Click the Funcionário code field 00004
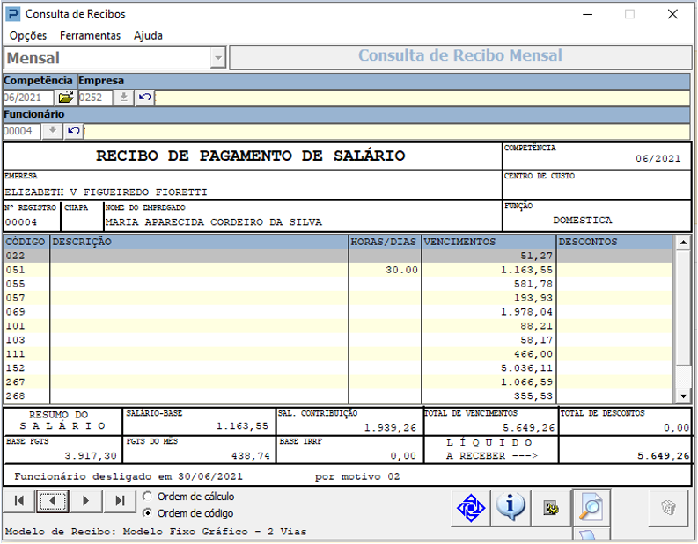 click(22, 131)
